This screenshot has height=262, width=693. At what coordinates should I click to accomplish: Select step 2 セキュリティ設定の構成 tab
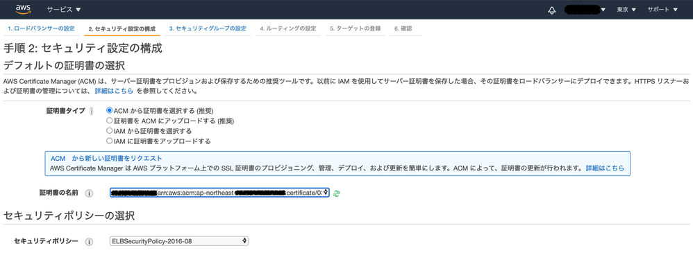[122, 29]
